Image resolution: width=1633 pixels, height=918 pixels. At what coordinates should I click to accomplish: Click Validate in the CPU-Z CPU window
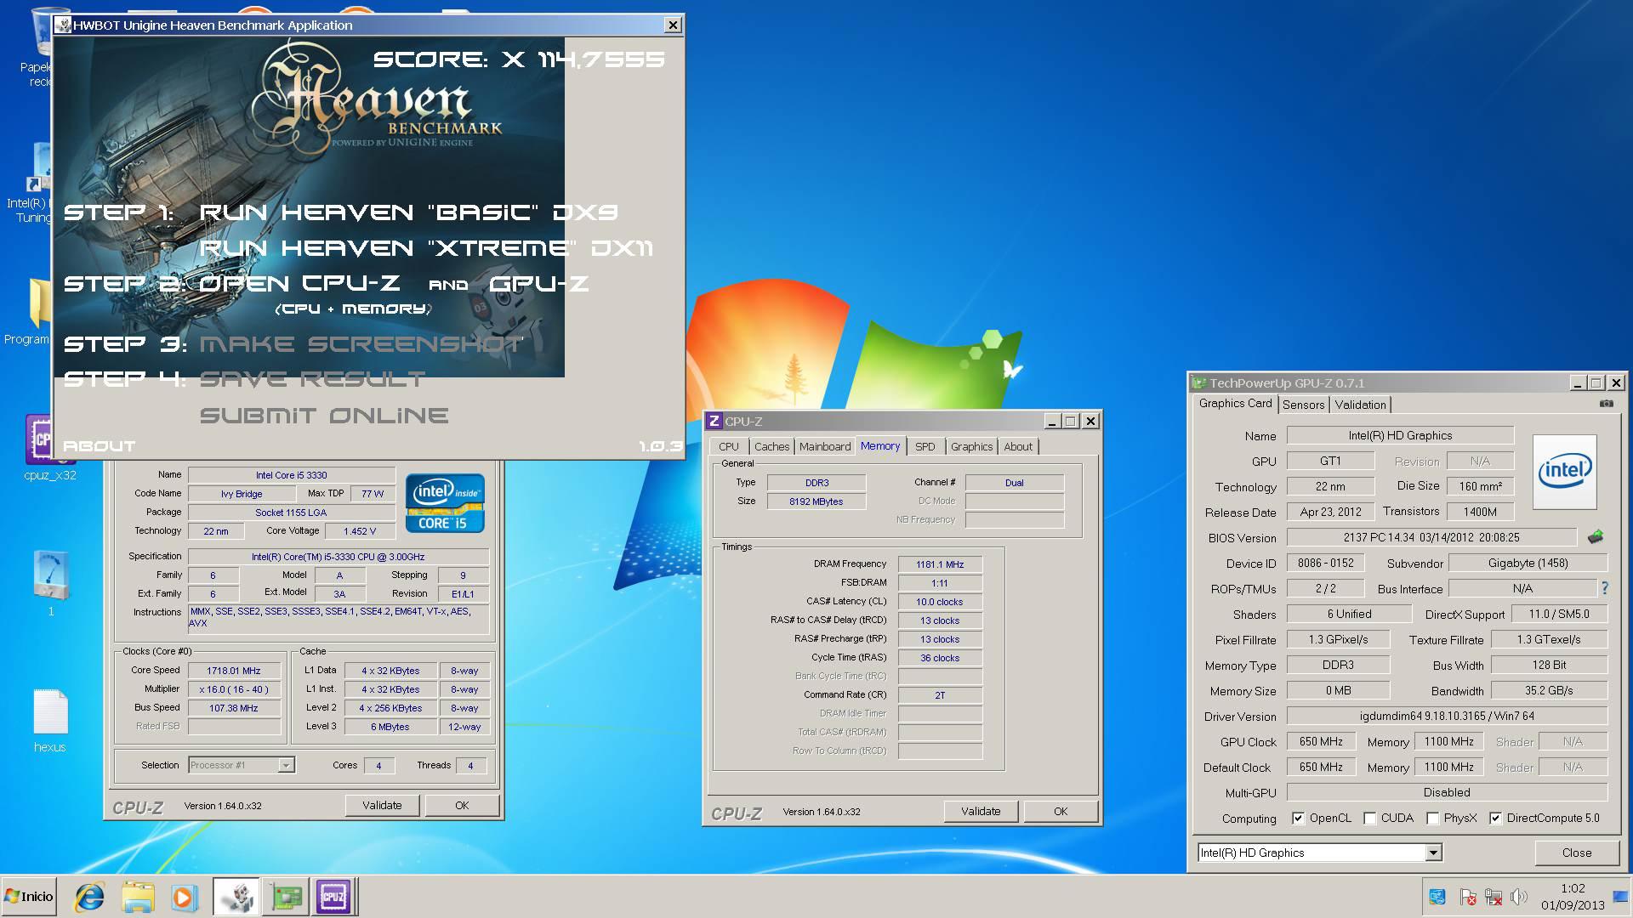coord(382,805)
